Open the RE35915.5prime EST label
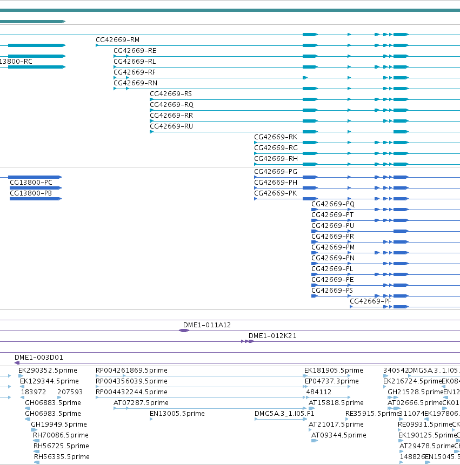 tap(373, 414)
